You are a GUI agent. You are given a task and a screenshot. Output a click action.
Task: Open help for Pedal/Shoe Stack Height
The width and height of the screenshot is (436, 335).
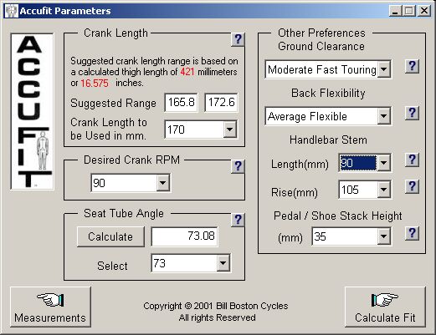412,233
